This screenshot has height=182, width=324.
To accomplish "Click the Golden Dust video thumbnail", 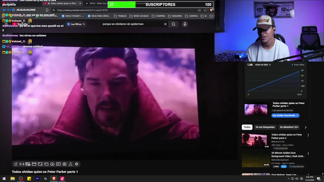I will click(x=256, y=159).
